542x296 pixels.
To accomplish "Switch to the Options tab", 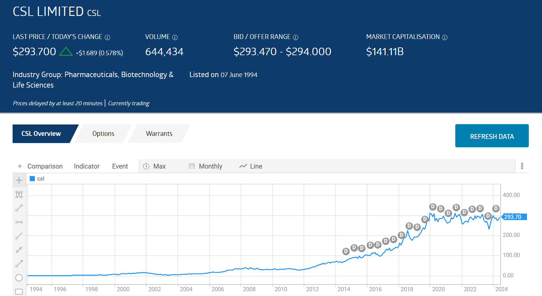I will (103, 133).
